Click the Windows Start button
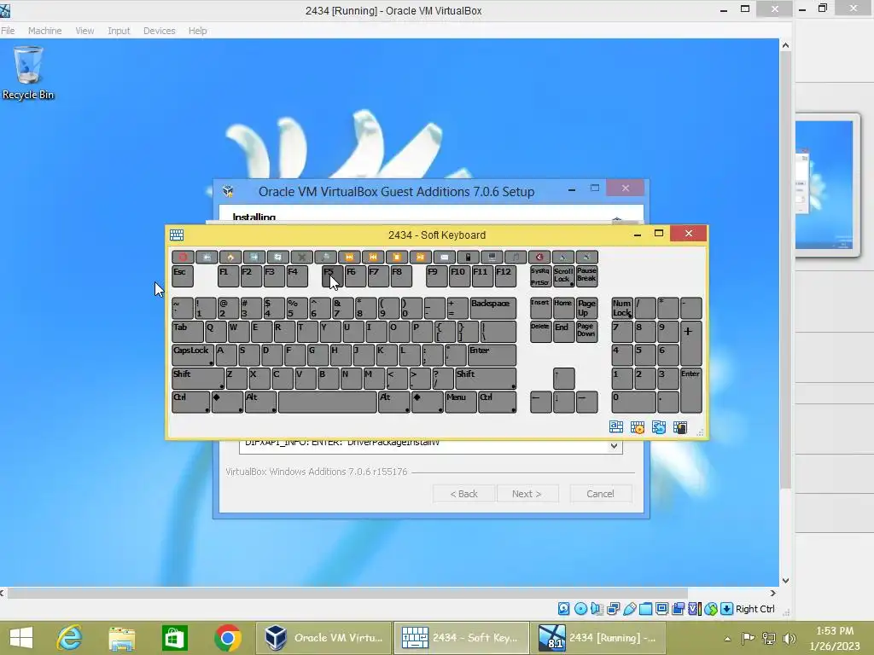Image resolution: width=874 pixels, height=655 pixels. coord(21,638)
